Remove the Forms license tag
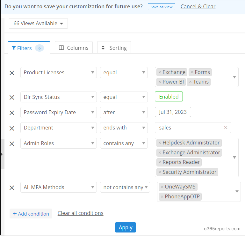This screenshot has height=236, width=245. tap(192, 72)
